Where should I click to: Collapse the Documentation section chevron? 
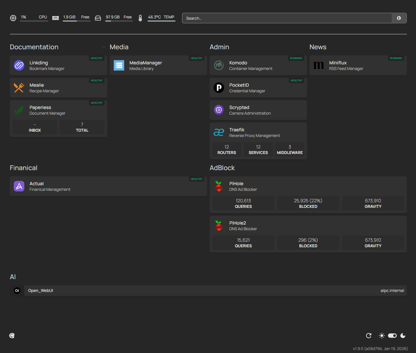pyautogui.click(x=104, y=47)
